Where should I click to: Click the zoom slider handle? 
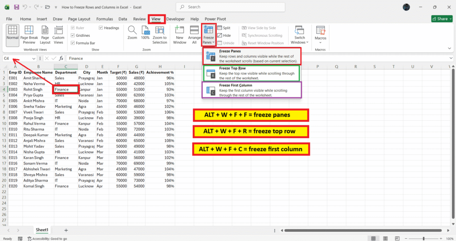click(x=424, y=238)
